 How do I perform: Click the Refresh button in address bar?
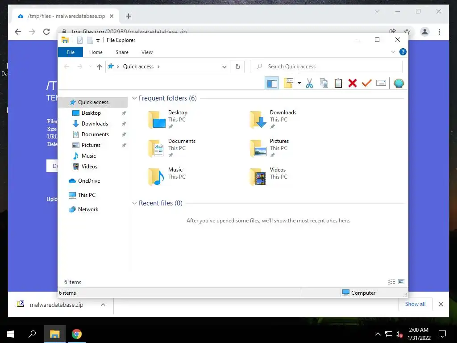tap(238, 67)
